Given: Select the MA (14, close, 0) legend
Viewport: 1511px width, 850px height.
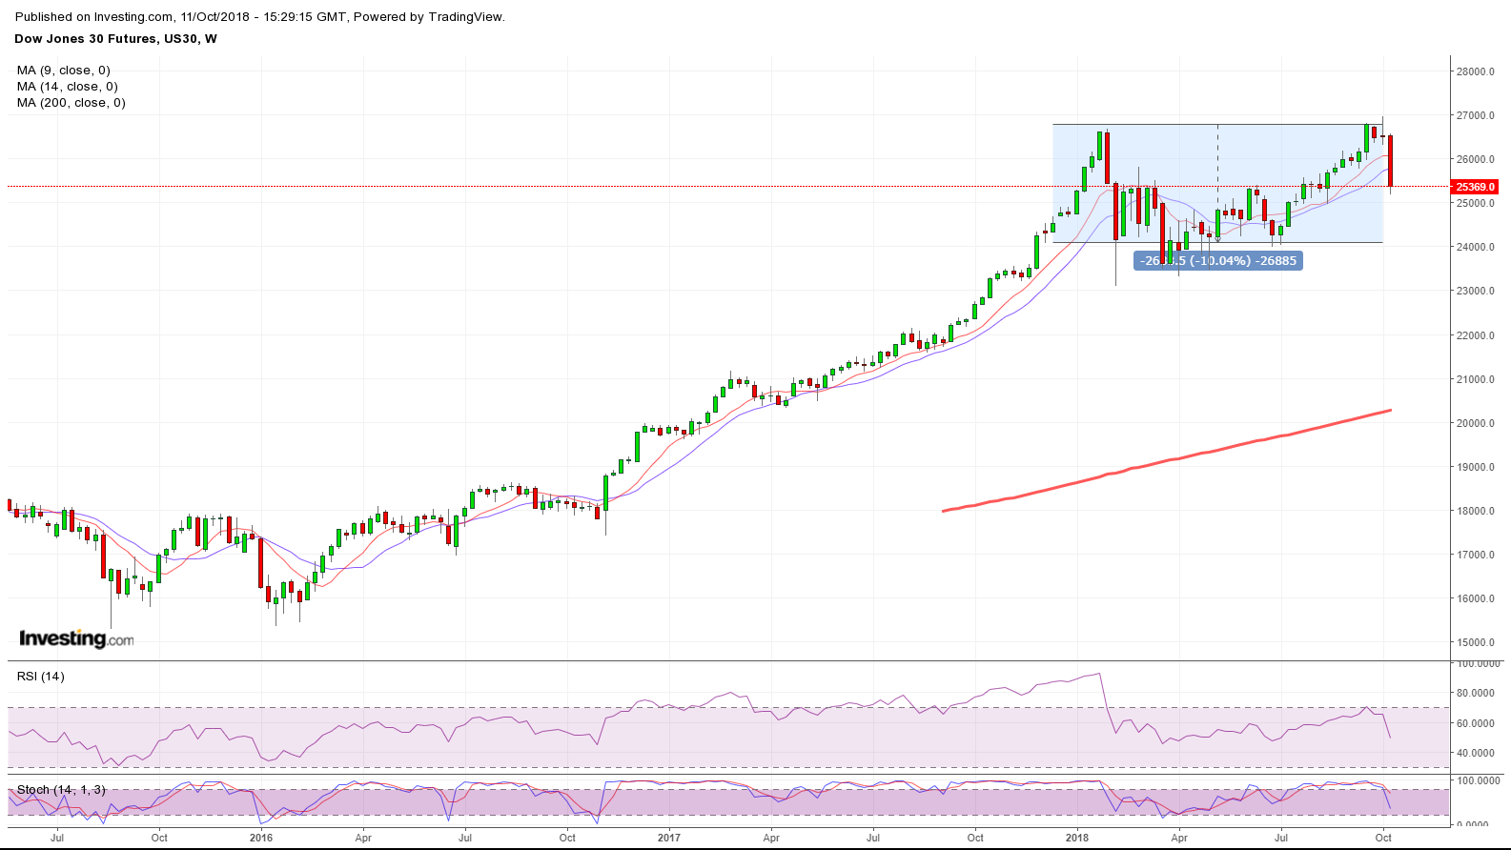Looking at the screenshot, I should click(x=68, y=87).
